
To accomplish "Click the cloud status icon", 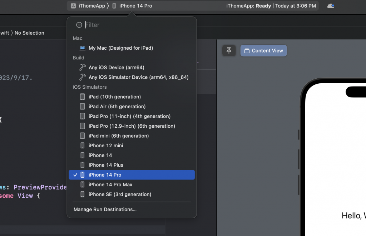I will [331, 6].
